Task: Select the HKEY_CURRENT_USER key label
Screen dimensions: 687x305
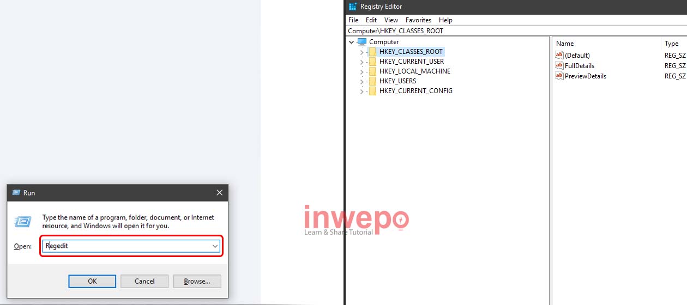Action: (x=412, y=62)
